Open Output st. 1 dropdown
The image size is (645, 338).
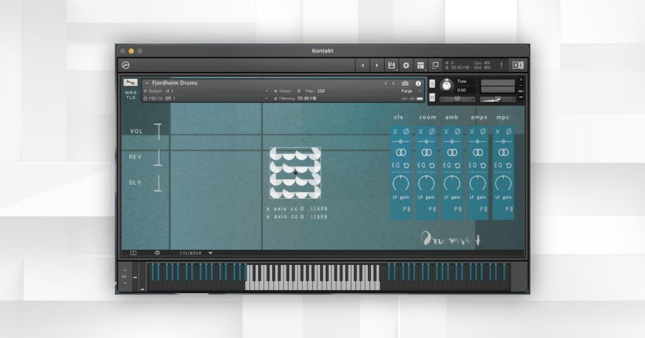click(206, 91)
